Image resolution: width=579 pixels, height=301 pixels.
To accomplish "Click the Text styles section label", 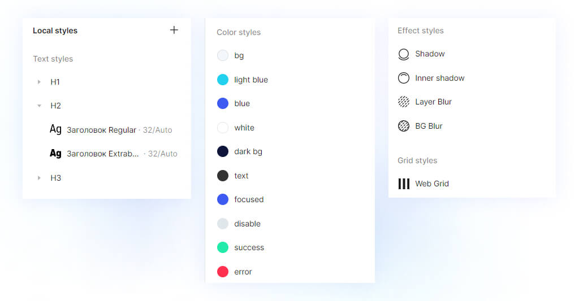I will [53, 59].
